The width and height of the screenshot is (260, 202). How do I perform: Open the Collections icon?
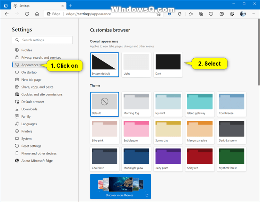[201, 14]
